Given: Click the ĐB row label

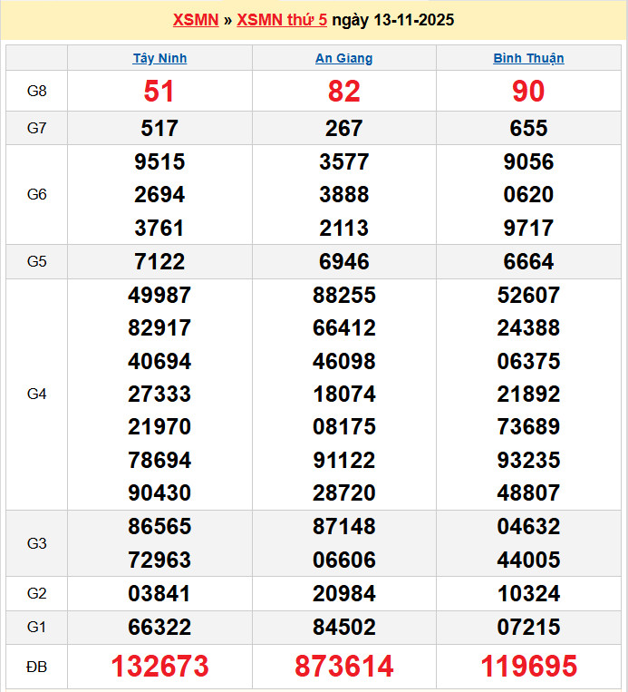Looking at the screenshot, I should pos(36,667).
